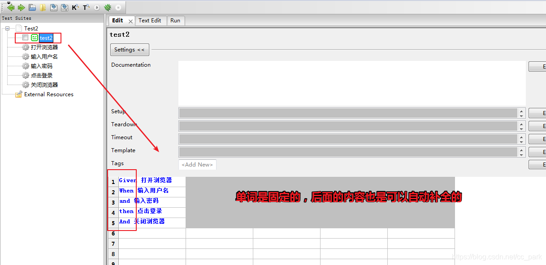Screen dimensions: 546x265
Task: Open the keyword search (K icon)
Action: coord(75,8)
